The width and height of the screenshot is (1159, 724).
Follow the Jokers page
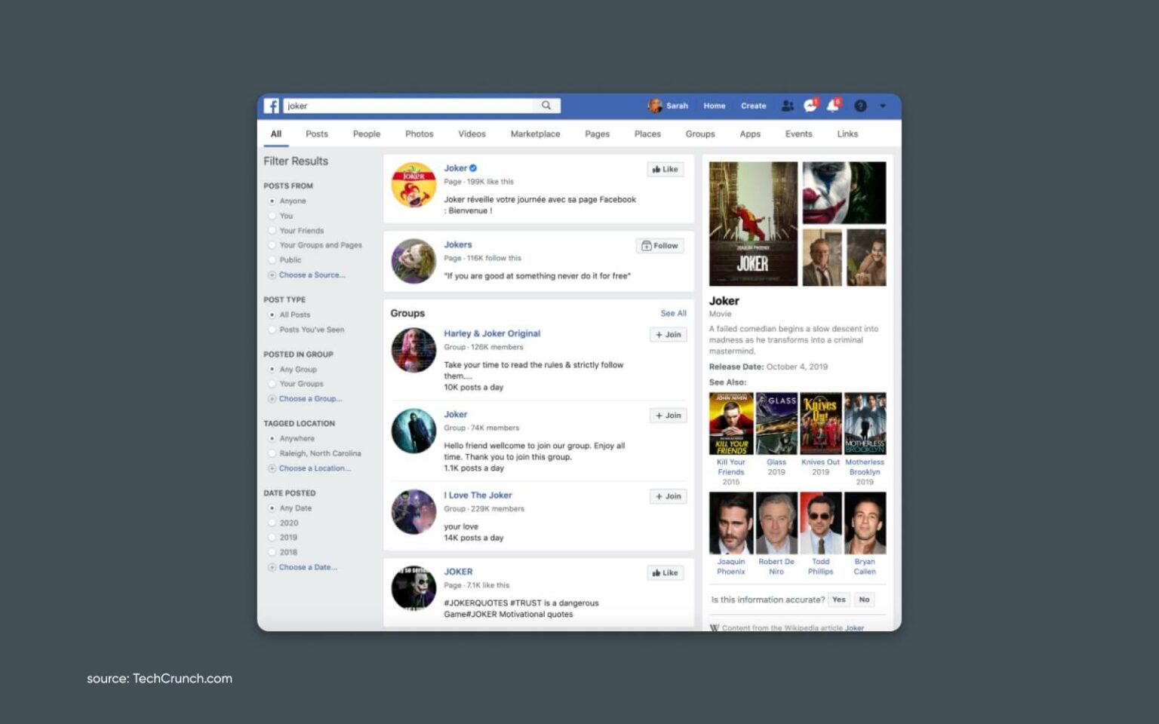659,245
